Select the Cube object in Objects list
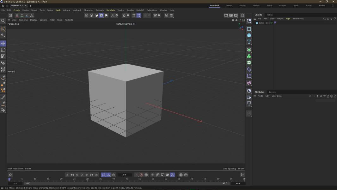This screenshot has width=337, height=190. click(261, 23)
